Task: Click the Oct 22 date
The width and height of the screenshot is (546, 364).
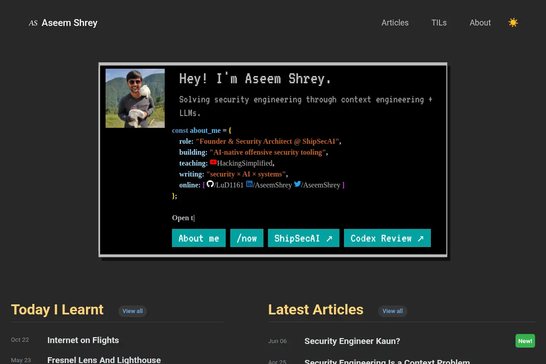Action: (20, 340)
